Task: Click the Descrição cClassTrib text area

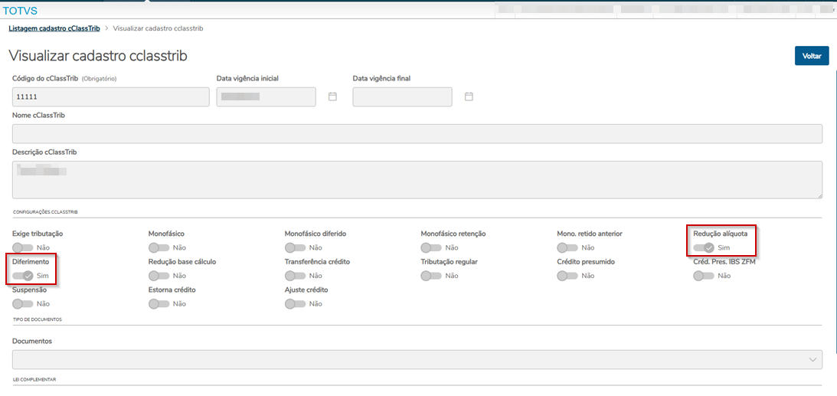Action: (x=417, y=180)
